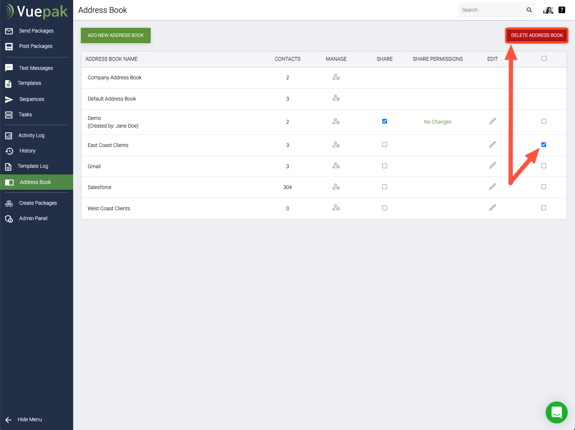575x430 pixels.
Task: Click manage icon for Company Address Book
Action: tap(336, 77)
